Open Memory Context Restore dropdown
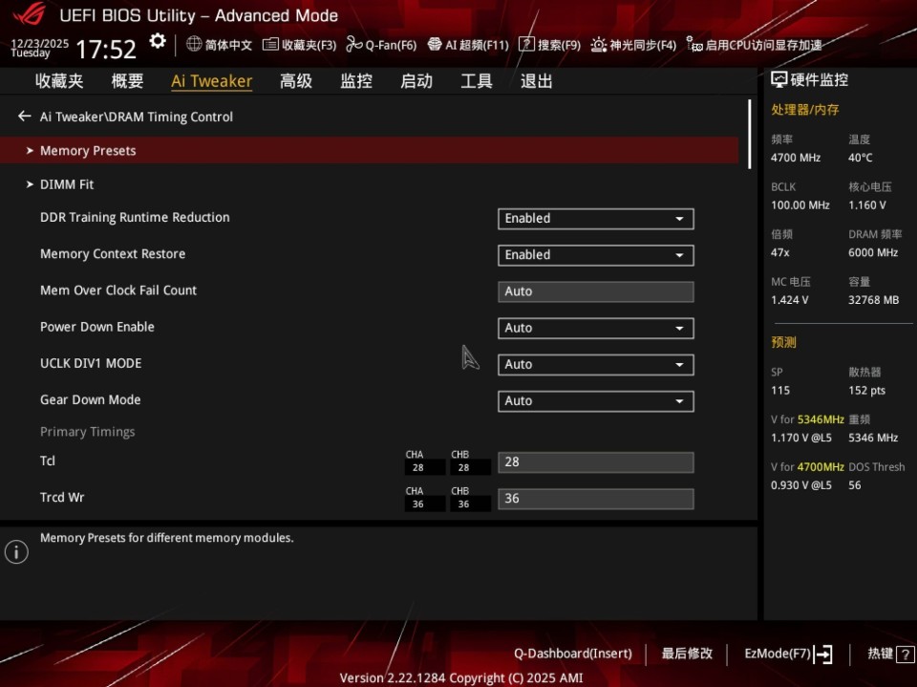Image resolution: width=917 pixels, height=687 pixels. [595, 255]
